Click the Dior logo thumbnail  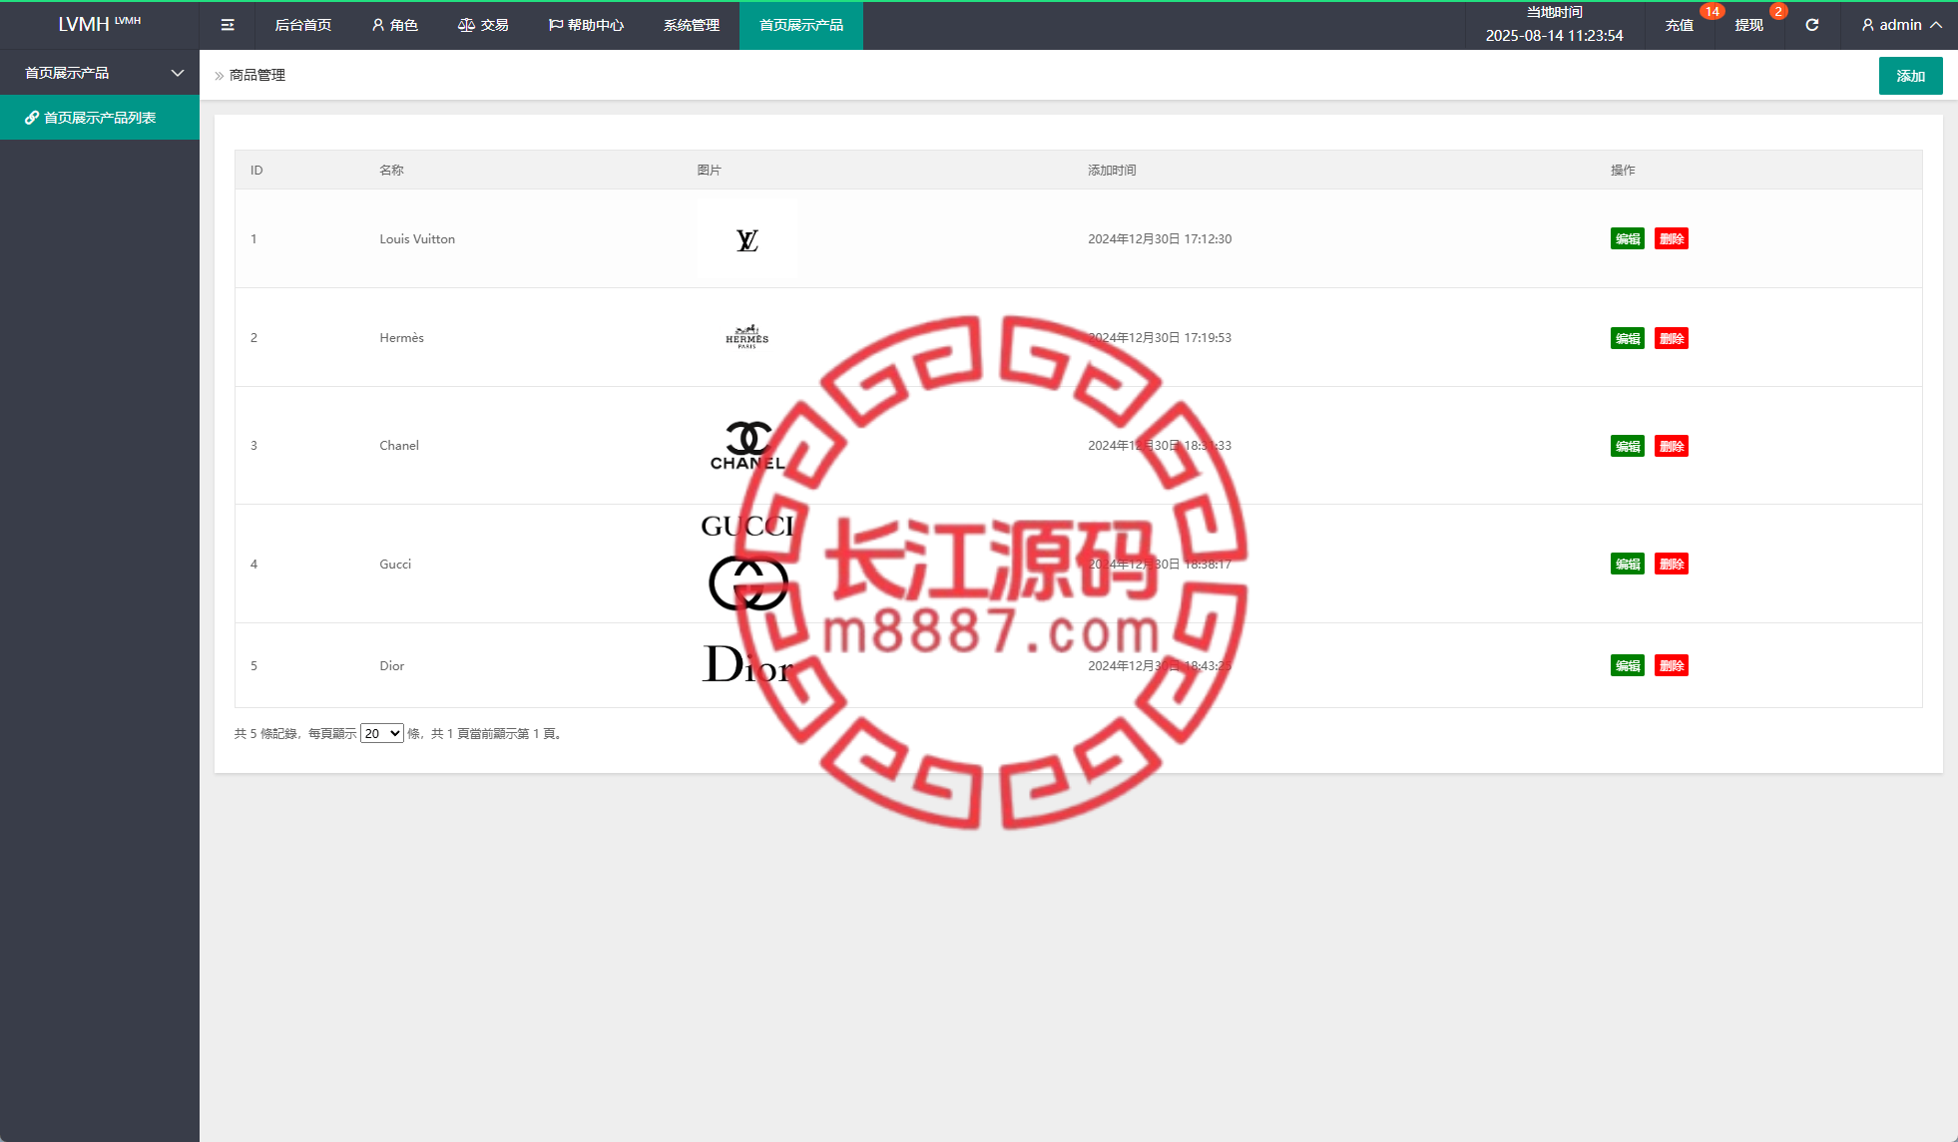click(747, 665)
